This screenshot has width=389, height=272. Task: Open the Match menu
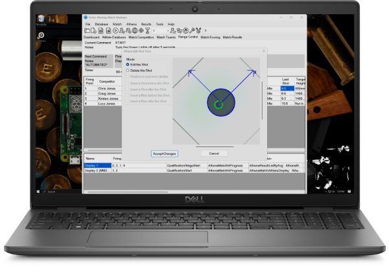click(x=117, y=24)
